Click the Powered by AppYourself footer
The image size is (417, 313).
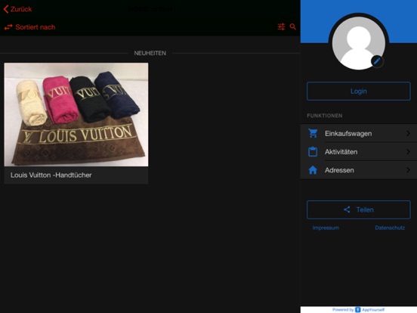click(x=359, y=309)
